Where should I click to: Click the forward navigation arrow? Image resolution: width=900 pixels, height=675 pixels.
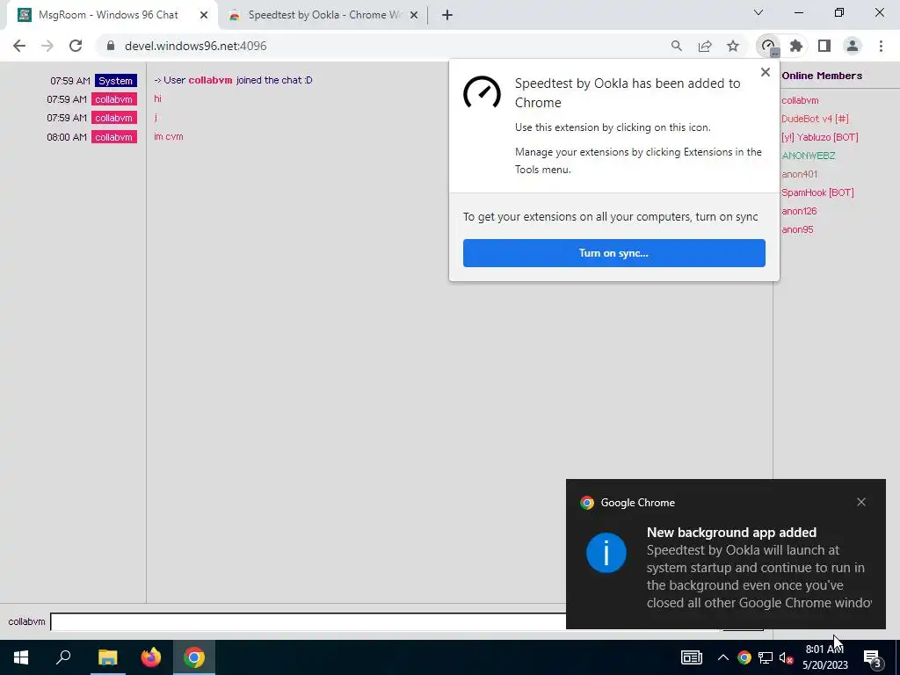tap(47, 46)
